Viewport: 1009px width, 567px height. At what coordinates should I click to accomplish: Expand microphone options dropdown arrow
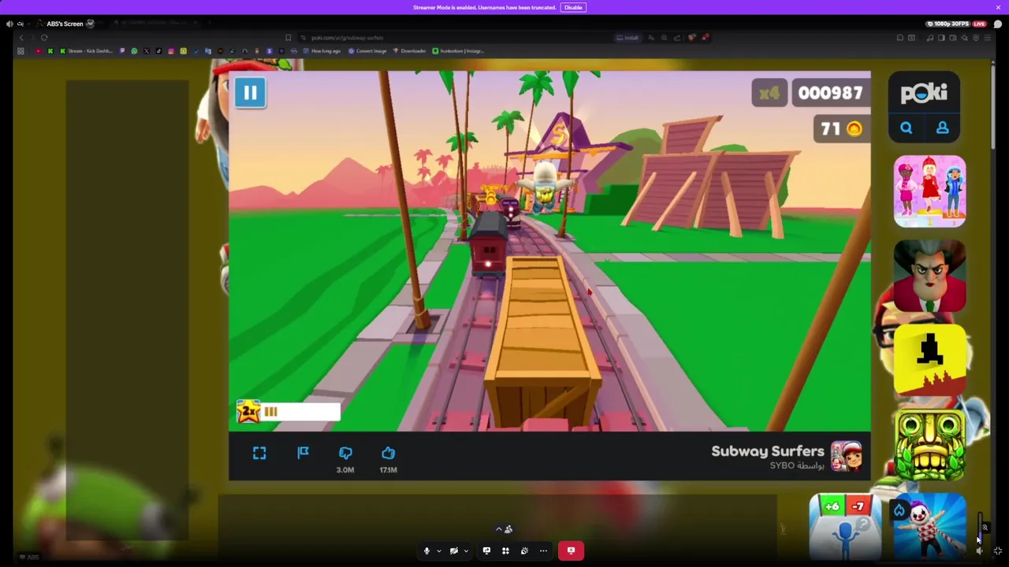click(439, 551)
